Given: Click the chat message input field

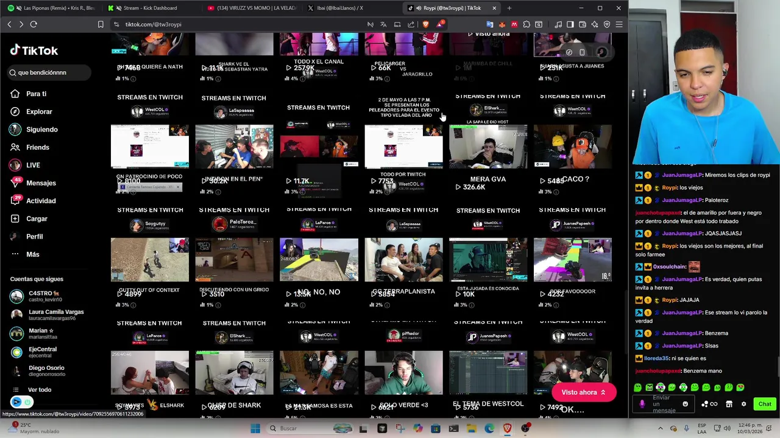Looking at the screenshot, I should [664, 404].
